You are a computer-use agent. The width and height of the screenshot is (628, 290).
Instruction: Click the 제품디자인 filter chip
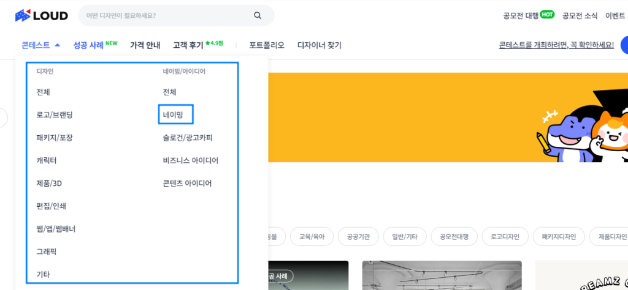609,237
